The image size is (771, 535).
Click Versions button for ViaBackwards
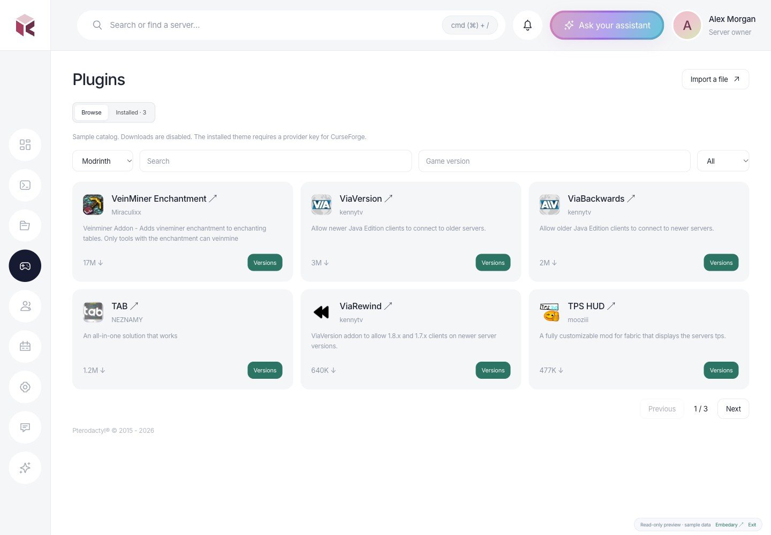721,263
